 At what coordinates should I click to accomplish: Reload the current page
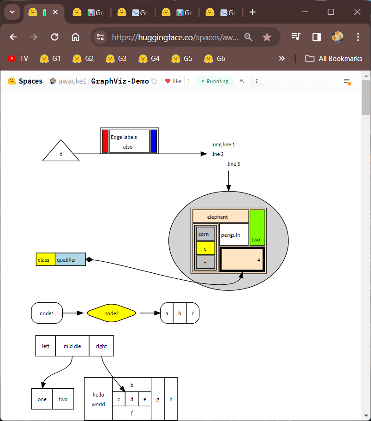coord(54,37)
